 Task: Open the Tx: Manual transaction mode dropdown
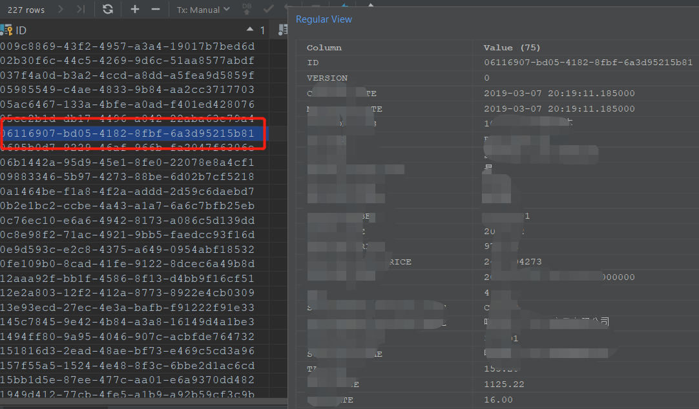[x=203, y=9]
